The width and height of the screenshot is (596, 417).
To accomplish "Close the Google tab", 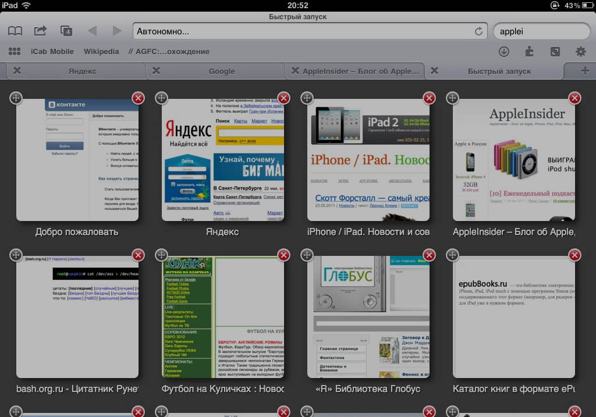I will pos(156,70).
